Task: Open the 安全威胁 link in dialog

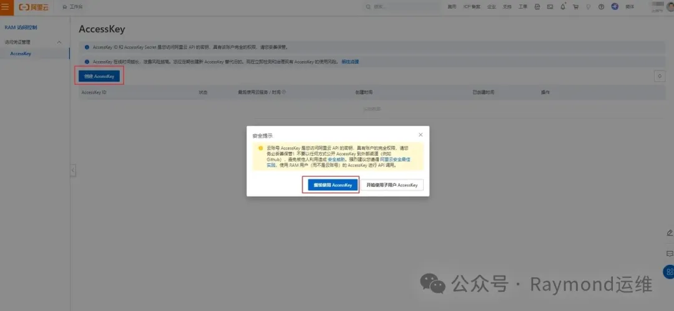Action: click(x=336, y=160)
